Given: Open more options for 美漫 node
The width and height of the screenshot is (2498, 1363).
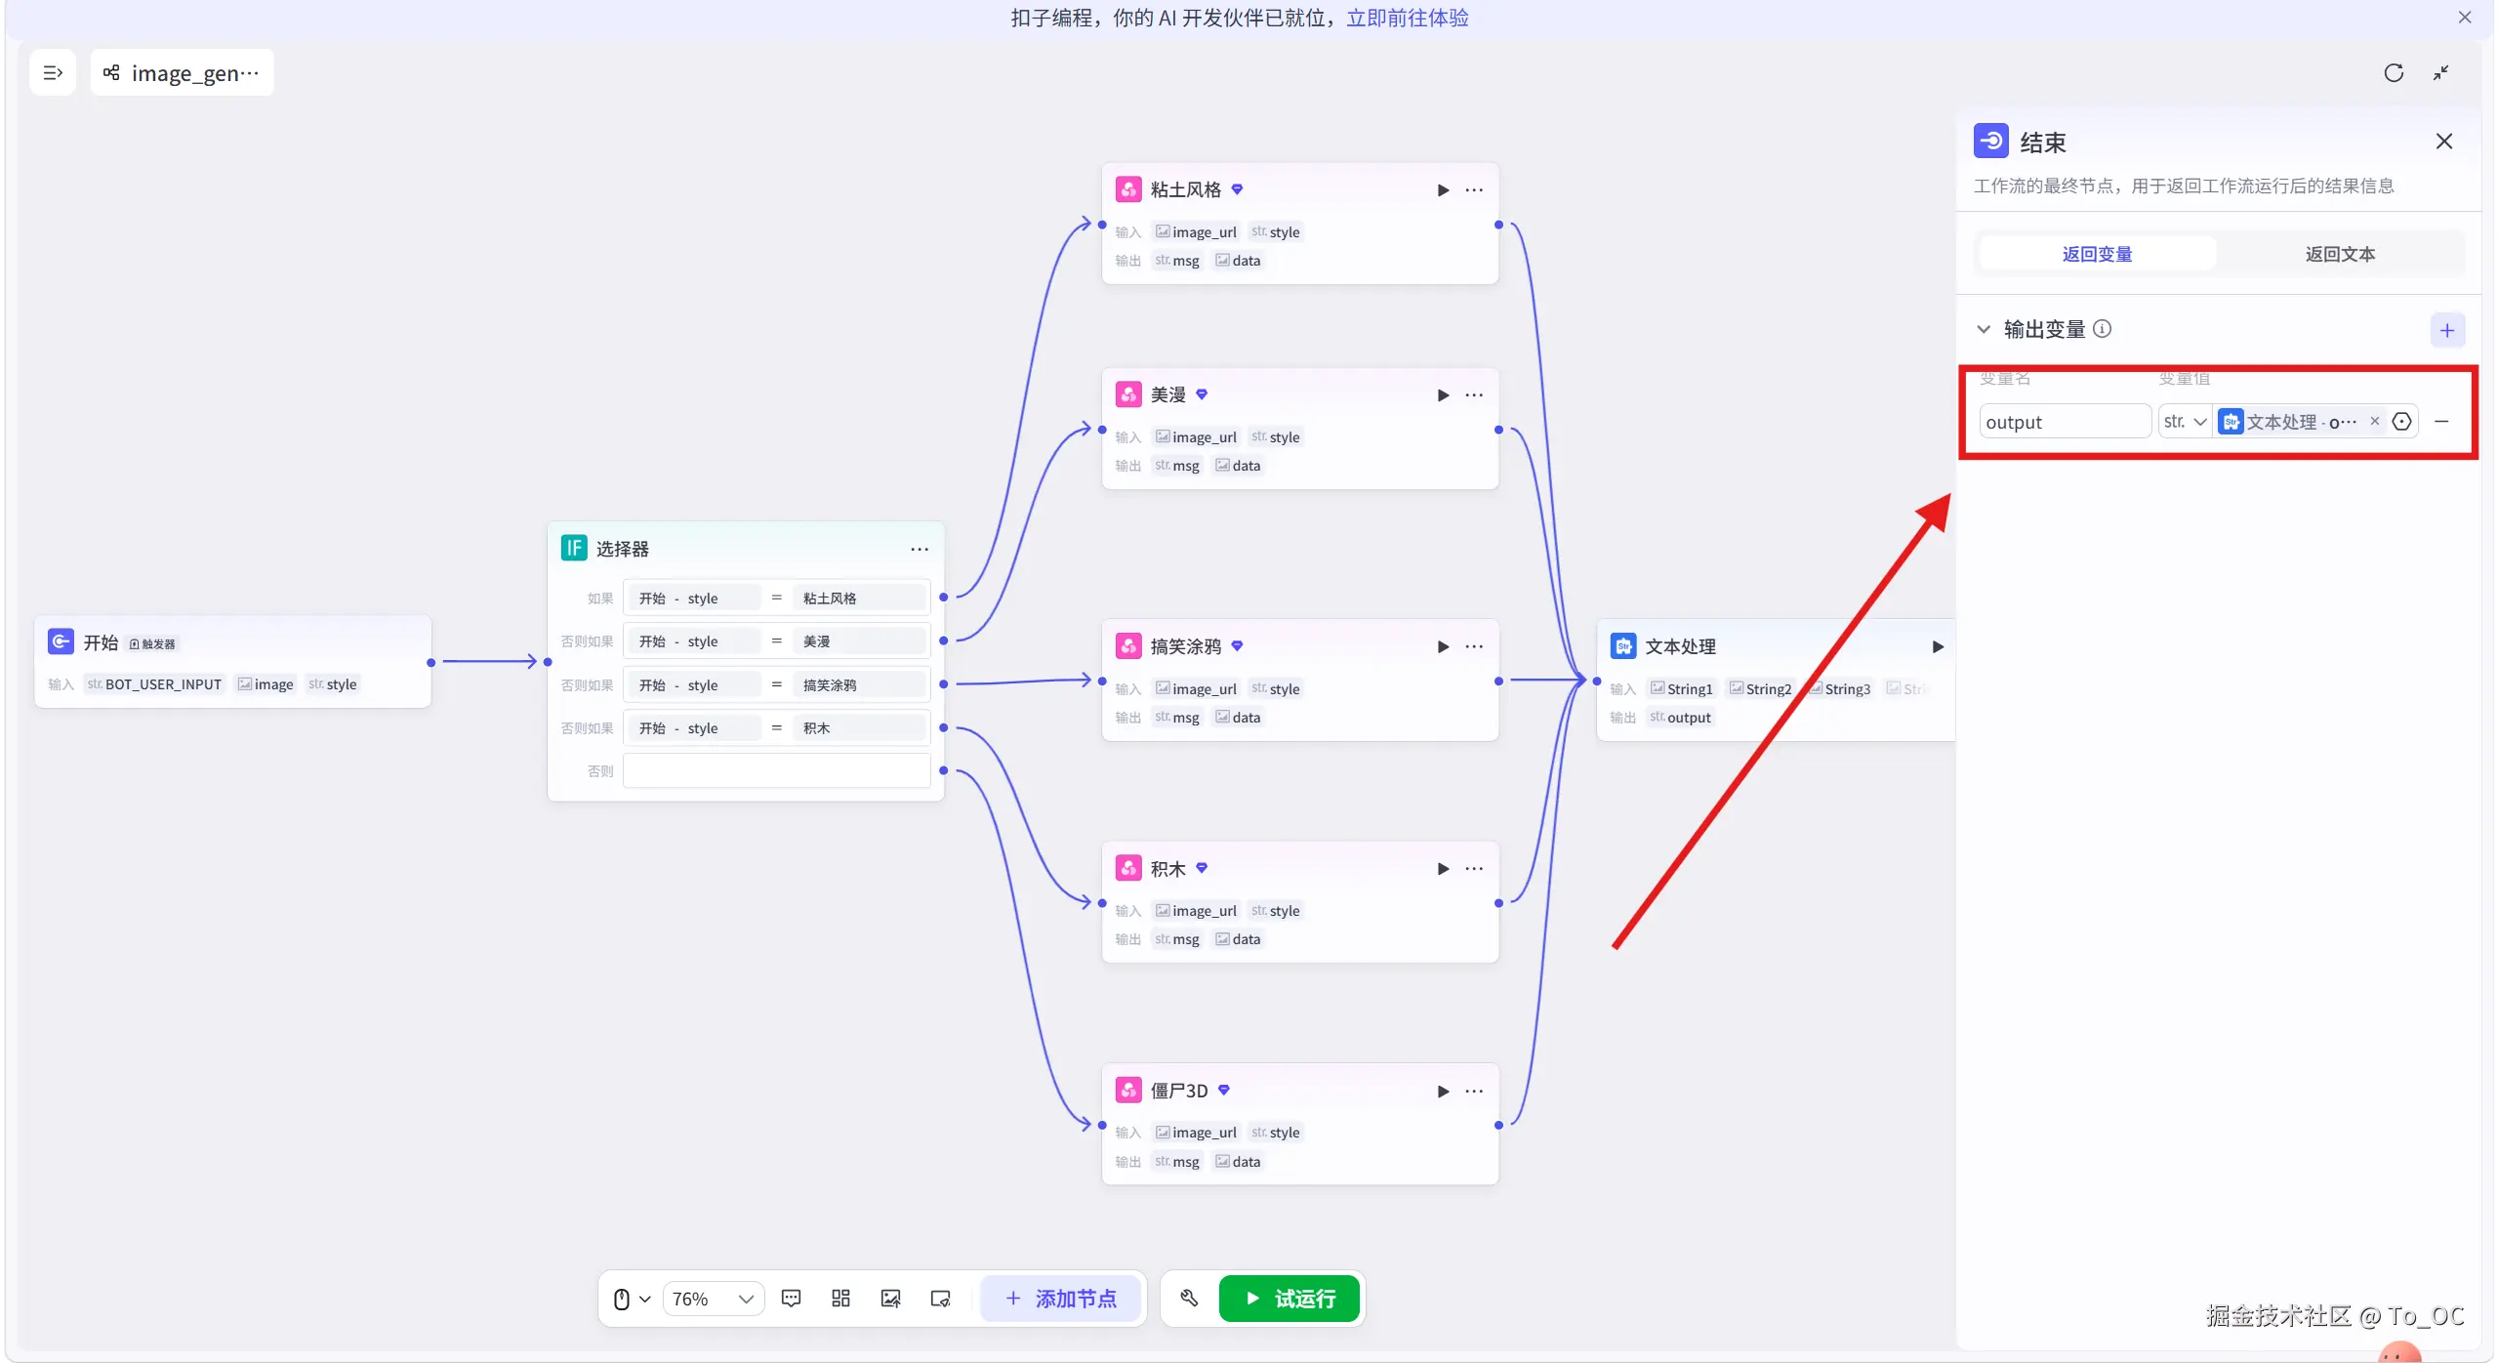Looking at the screenshot, I should 1474,395.
